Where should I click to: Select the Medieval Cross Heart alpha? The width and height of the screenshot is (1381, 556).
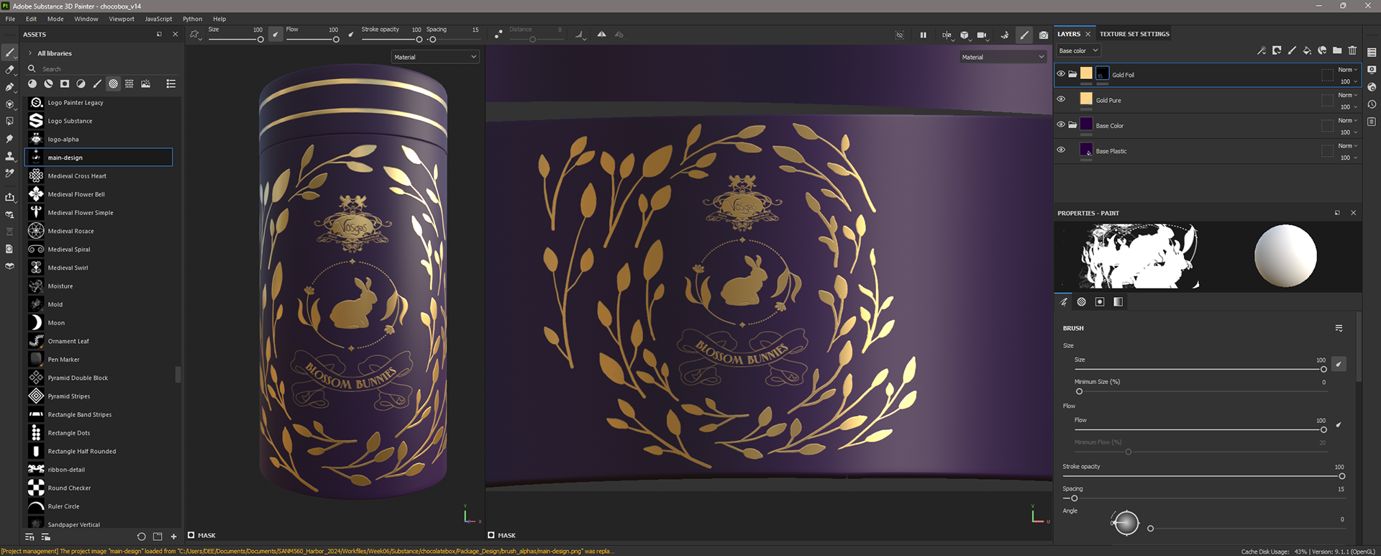point(99,176)
